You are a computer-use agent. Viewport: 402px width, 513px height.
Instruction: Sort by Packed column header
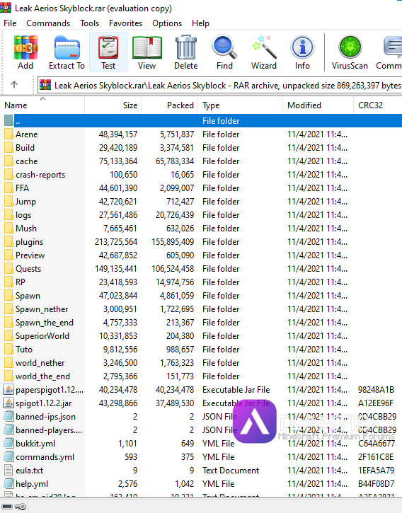tap(170, 105)
